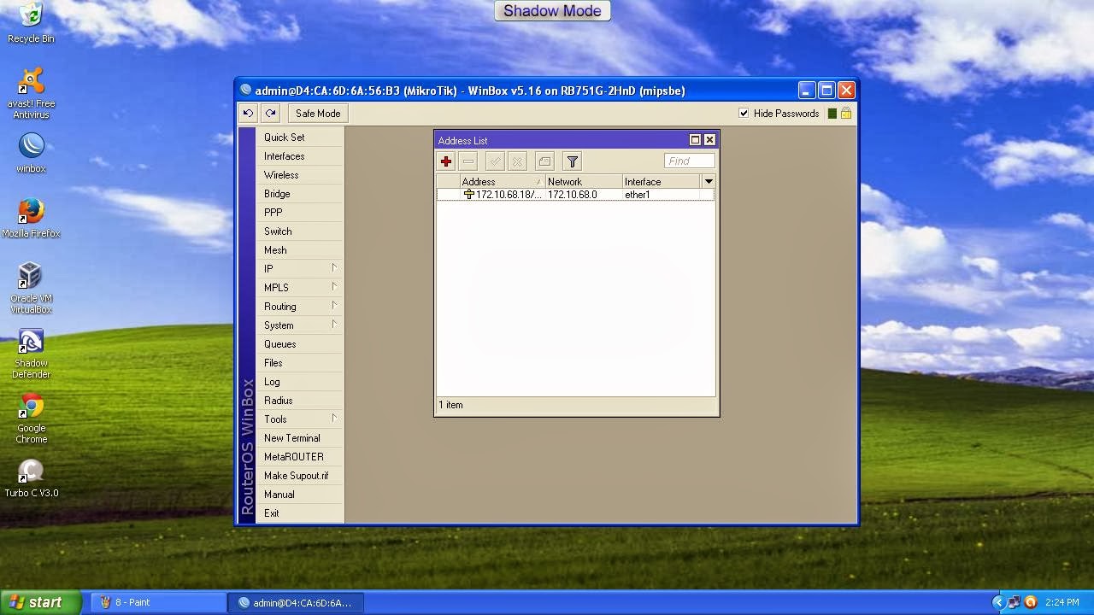Click the tray expand arrow near the clock
Screen dimensions: 1094x615
[x=997, y=602]
